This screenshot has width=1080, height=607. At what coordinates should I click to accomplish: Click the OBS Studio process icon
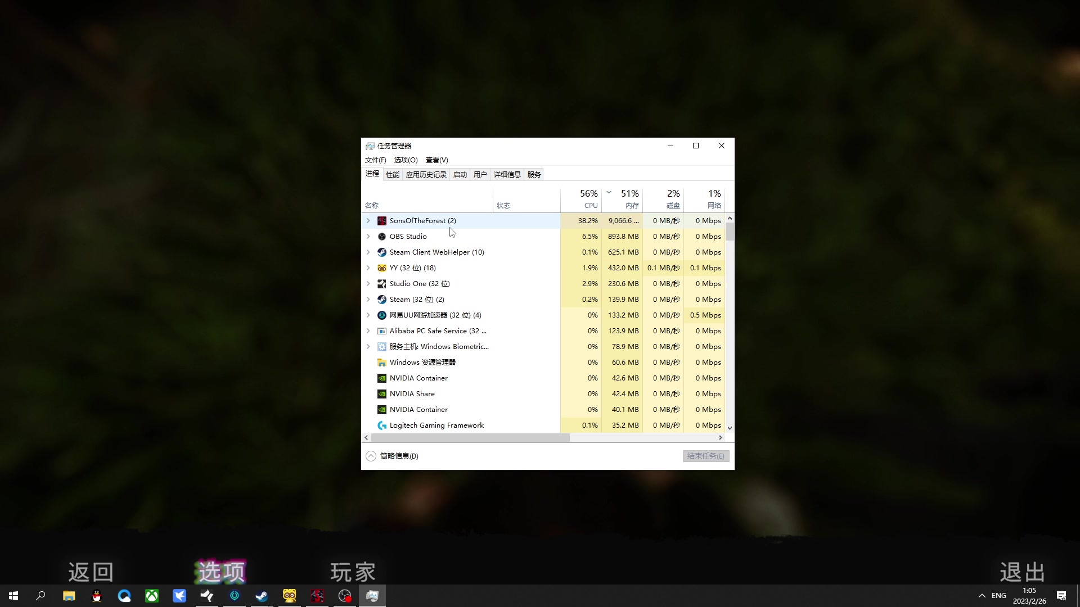tap(382, 237)
